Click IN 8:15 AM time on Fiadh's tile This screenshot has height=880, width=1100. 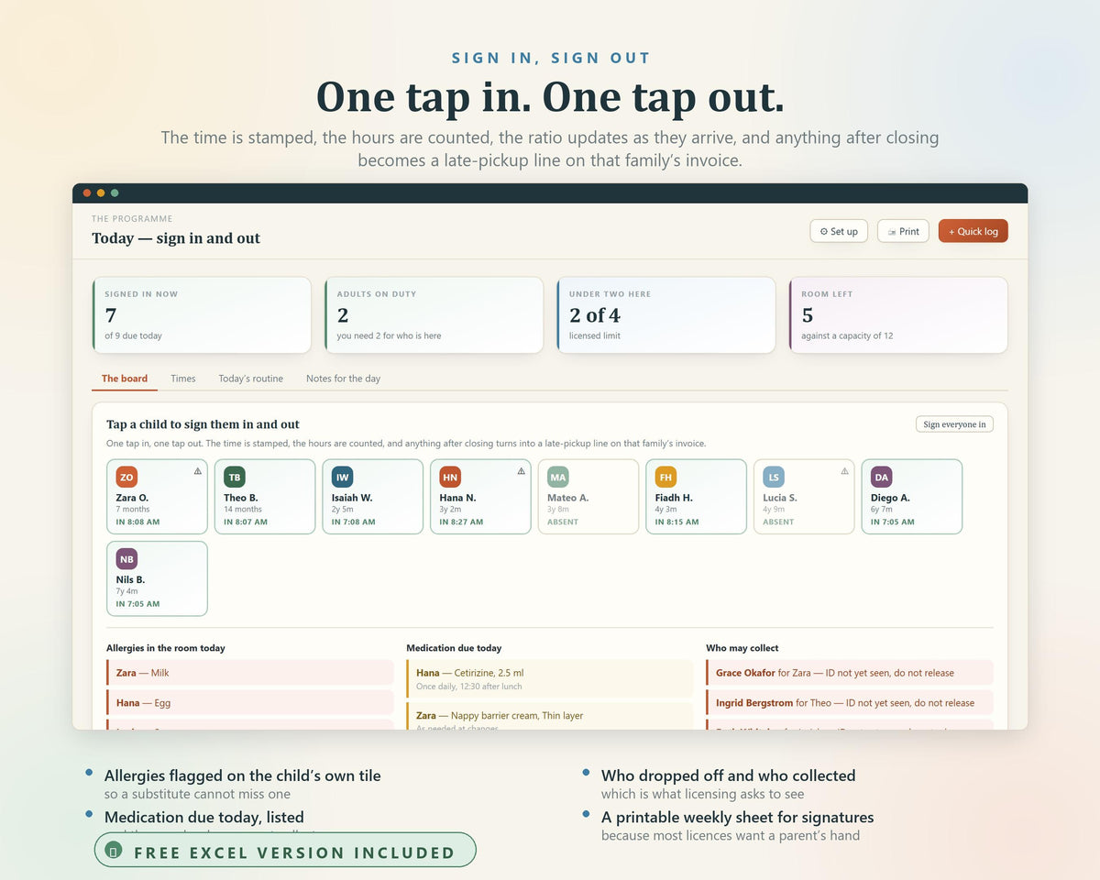coord(677,522)
